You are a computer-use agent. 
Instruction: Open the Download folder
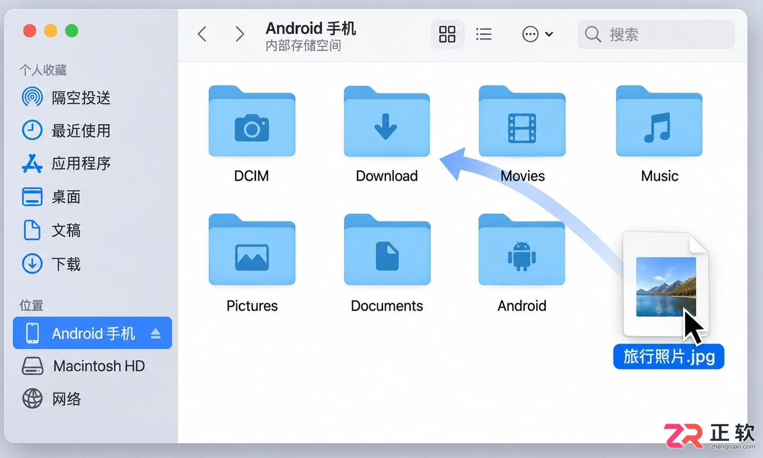pyautogui.click(x=387, y=121)
